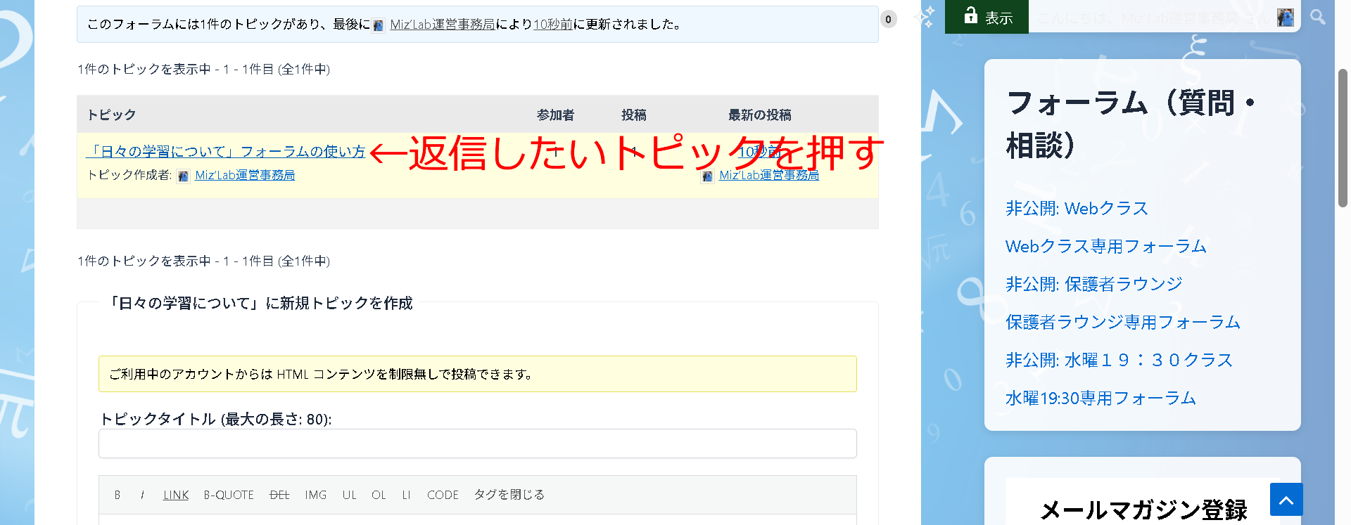Click the back-to-top arrow button
Screen dimensions: 1351x525
1286,500
